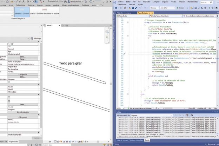This screenshot has height=146, width=219.
Task: Switch to the AddInCommand.cs editor tab
Action: click(x=124, y=13)
